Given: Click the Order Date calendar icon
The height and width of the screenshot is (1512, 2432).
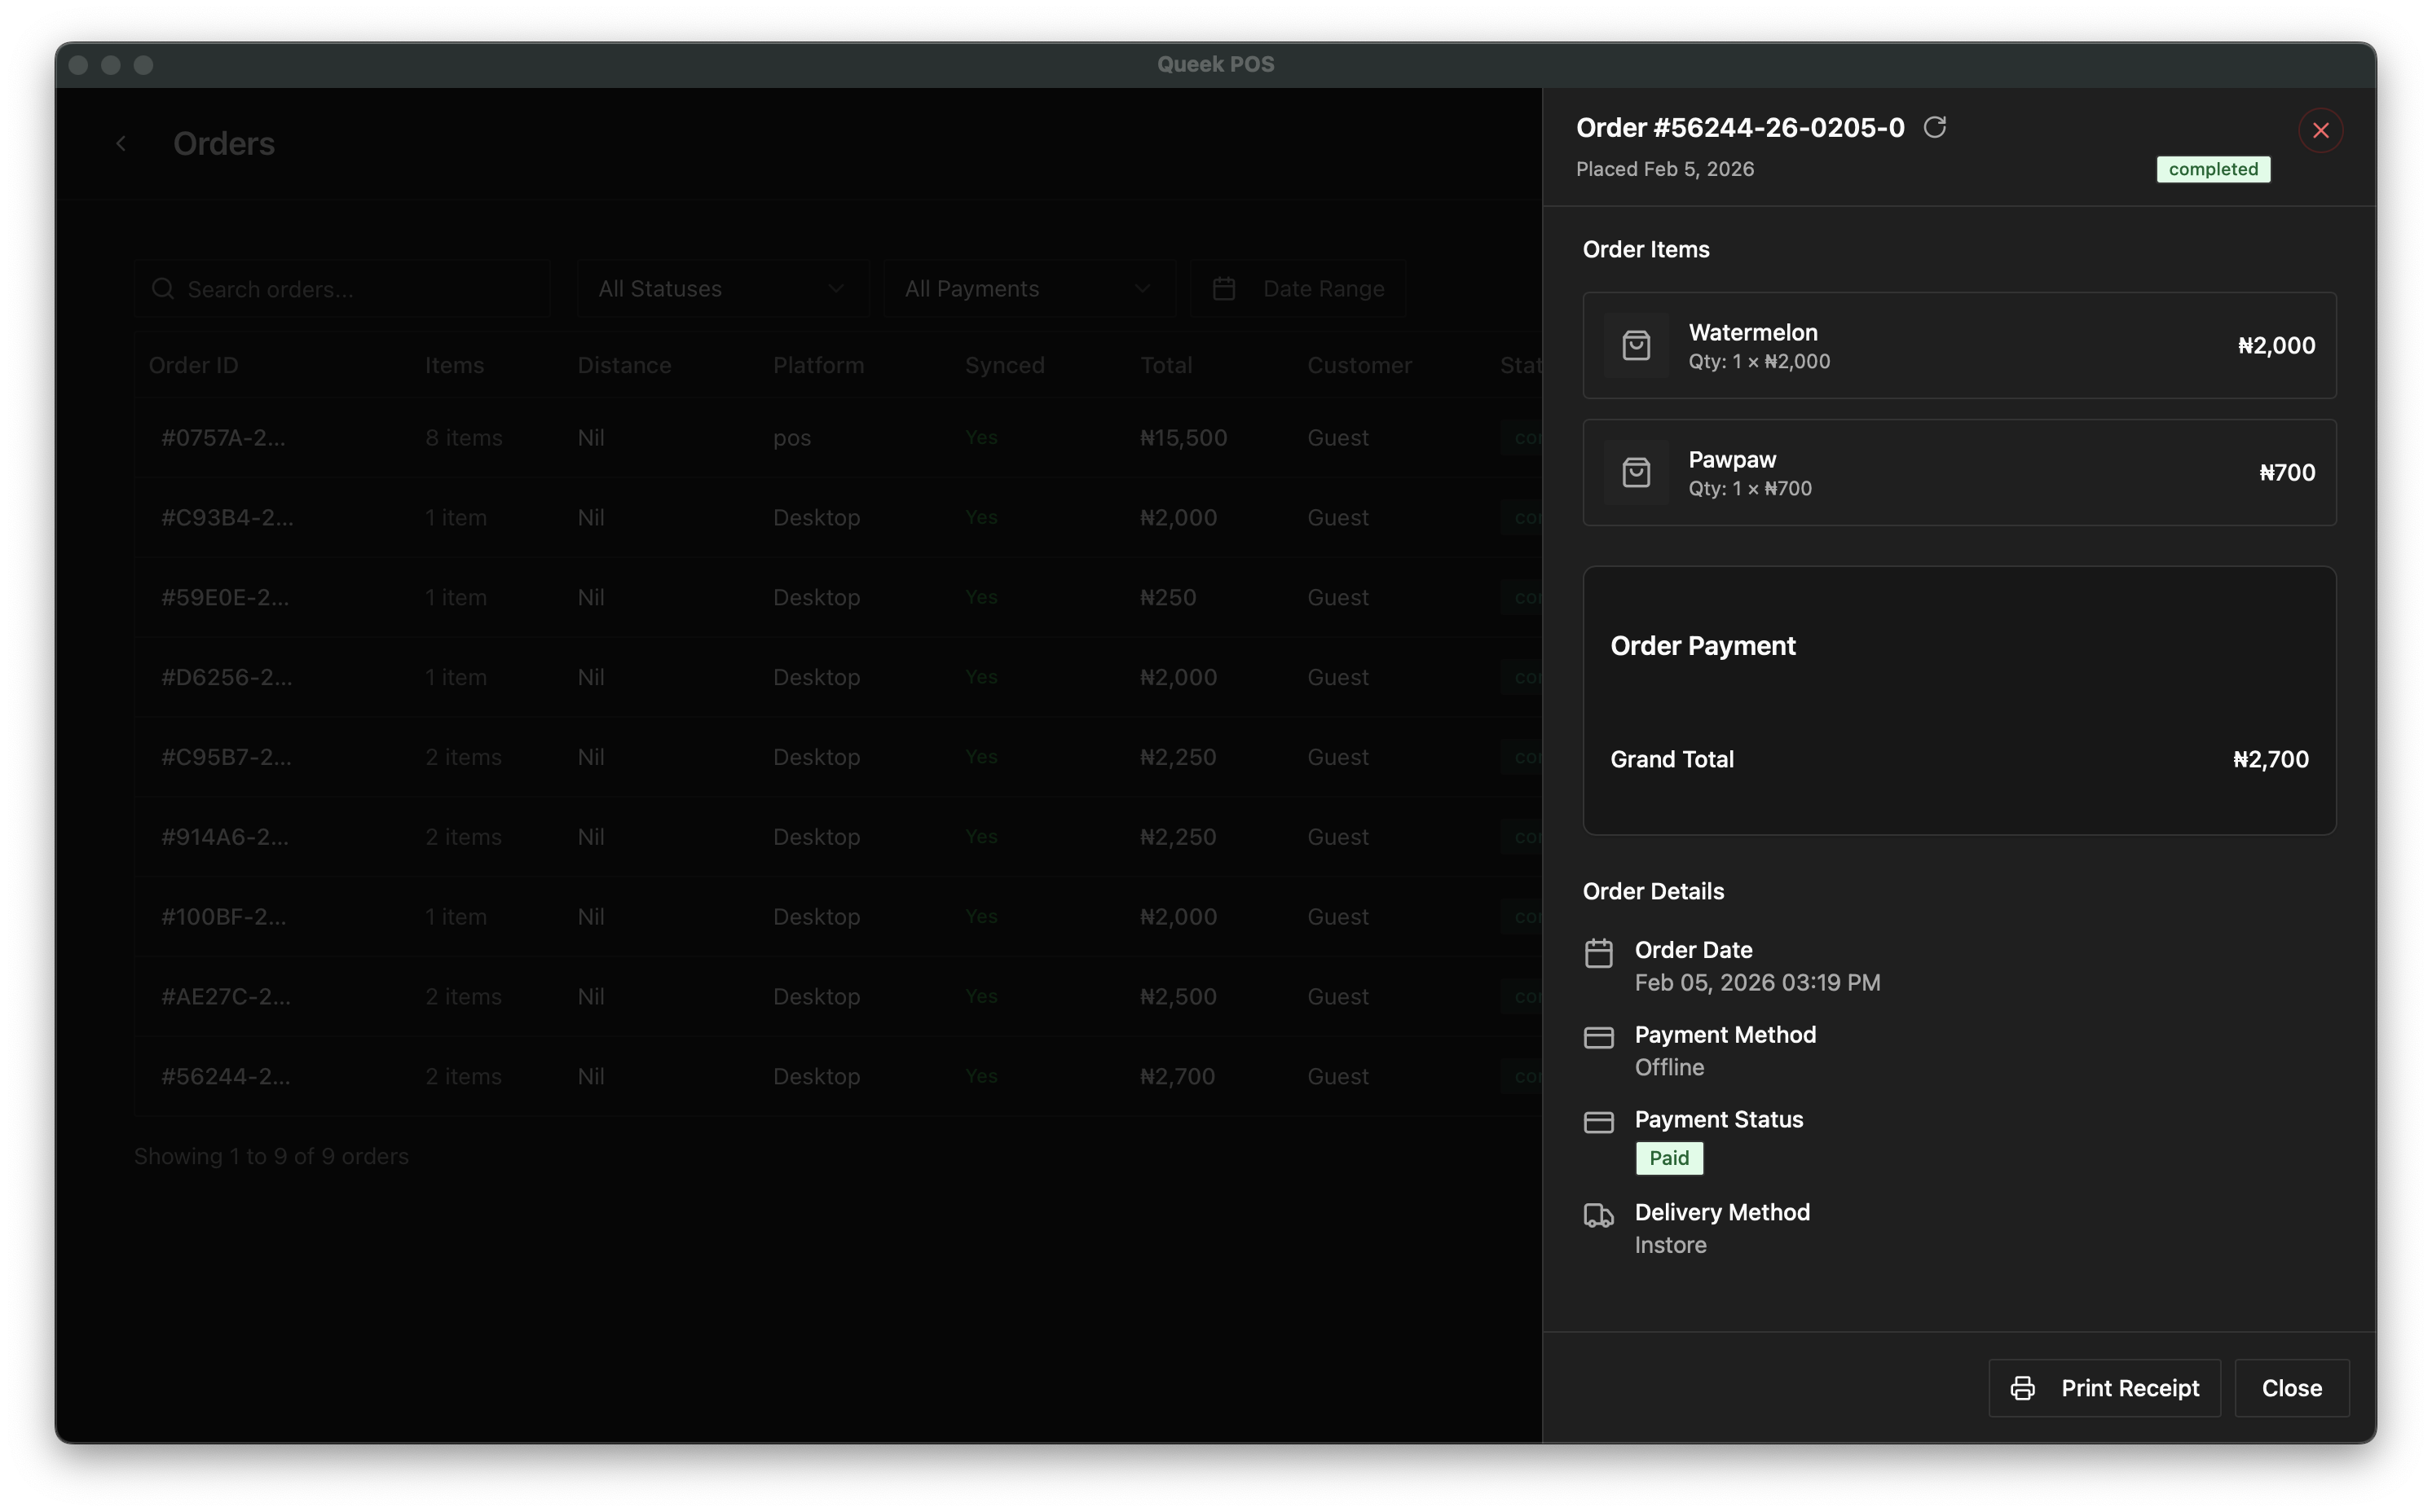Looking at the screenshot, I should tap(1599, 953).
